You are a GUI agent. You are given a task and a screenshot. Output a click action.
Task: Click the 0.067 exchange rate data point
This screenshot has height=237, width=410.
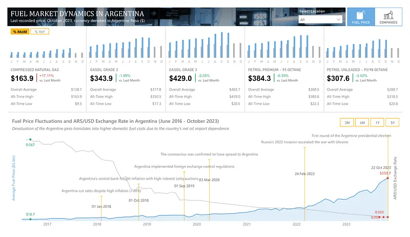coord(30,140)
